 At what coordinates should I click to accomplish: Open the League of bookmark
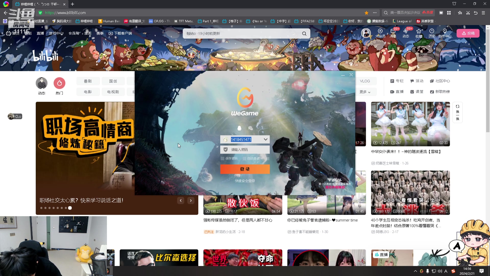402,21
